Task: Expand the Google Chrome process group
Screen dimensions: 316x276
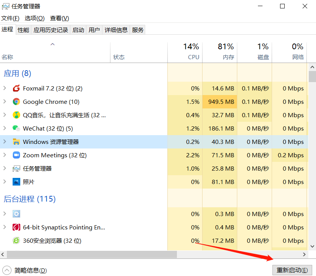Action: (x=5, y=102)
